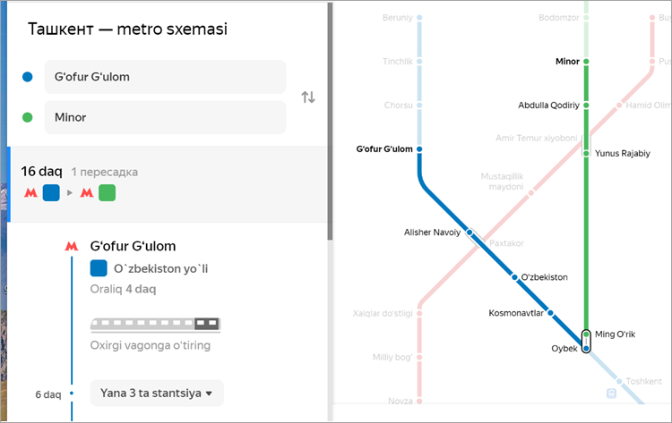Edit the G'ofur G'ulom origin field
This screenshot has width=672, height=423.
click(165, 77)
